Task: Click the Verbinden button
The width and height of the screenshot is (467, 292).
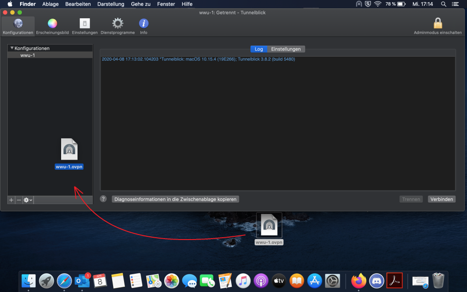Action: pyautogui.click(x=441, y=199)
